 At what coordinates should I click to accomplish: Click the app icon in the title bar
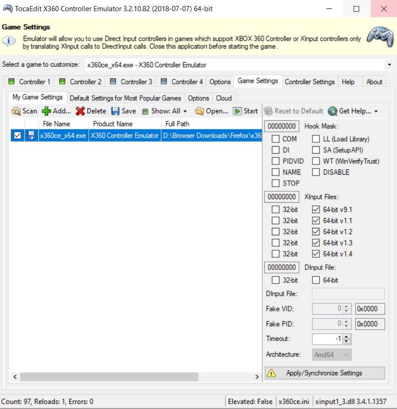(7, 8)
